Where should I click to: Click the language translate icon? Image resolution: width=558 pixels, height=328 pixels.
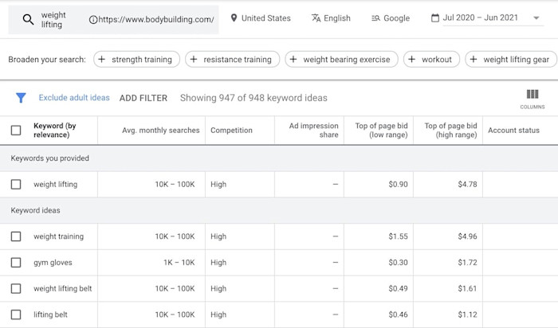(316, 18)
